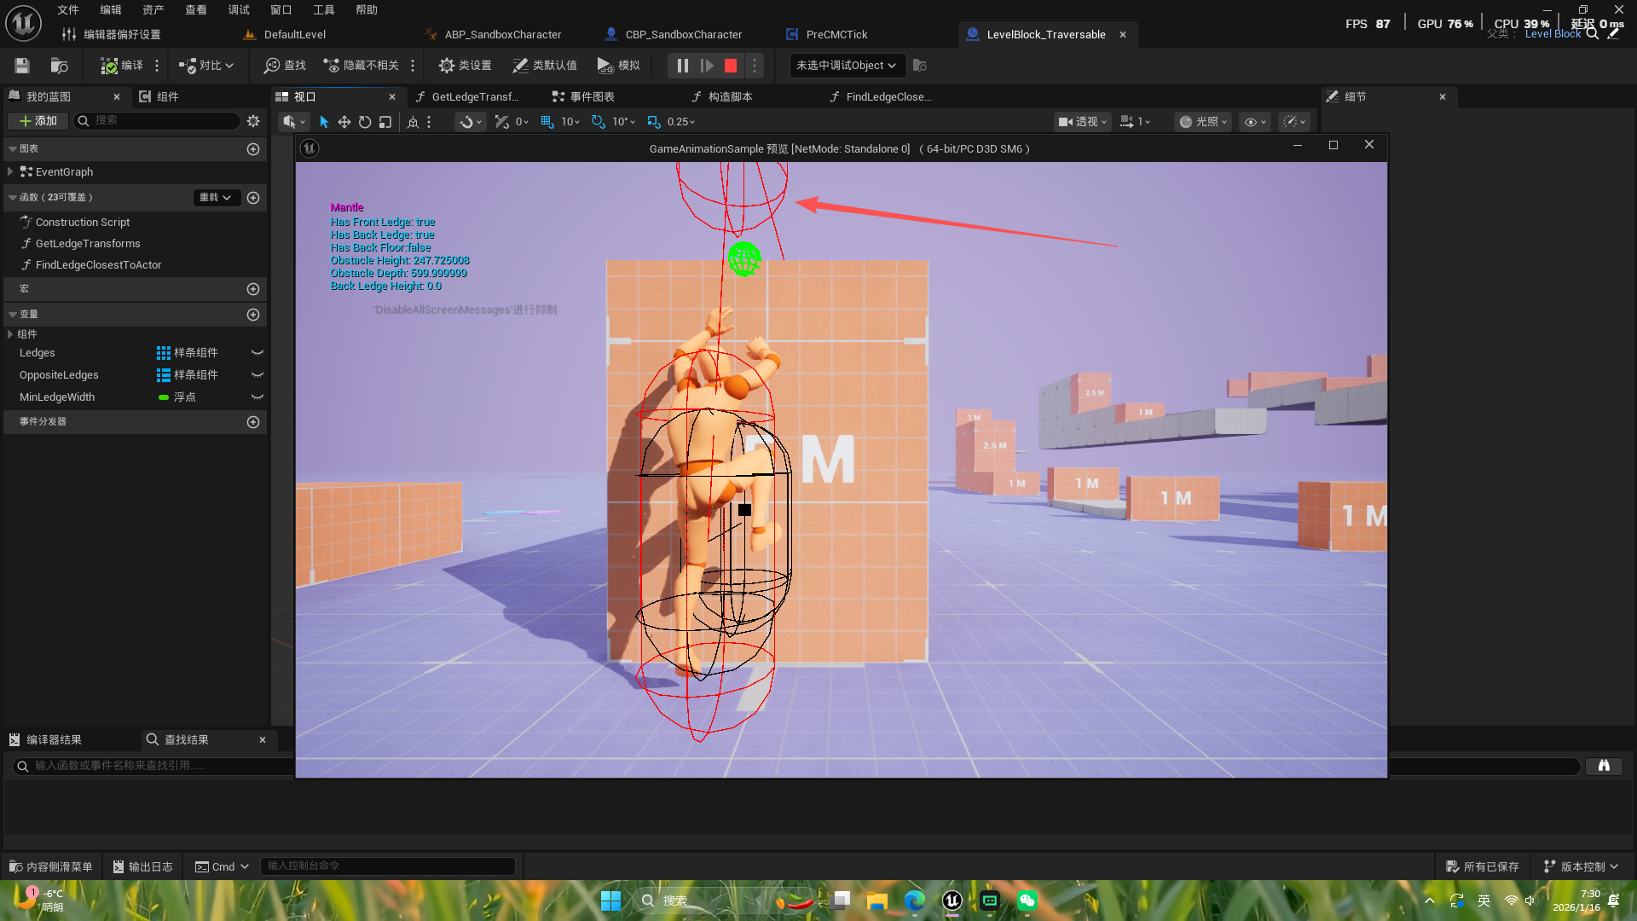Open the Tools menu
Screen dimensions: 1637x921
click(323, 10)
